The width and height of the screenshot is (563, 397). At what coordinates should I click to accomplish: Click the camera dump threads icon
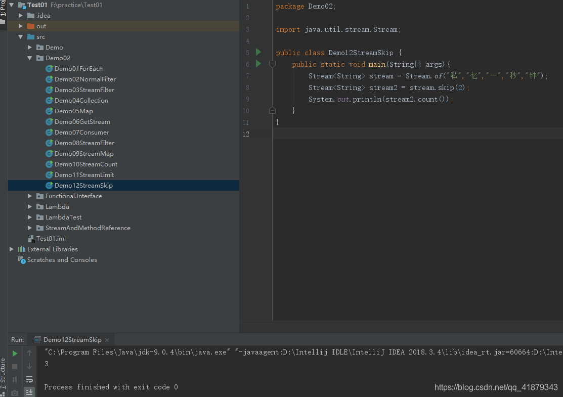pyautogui.click(x=15, y=392)
